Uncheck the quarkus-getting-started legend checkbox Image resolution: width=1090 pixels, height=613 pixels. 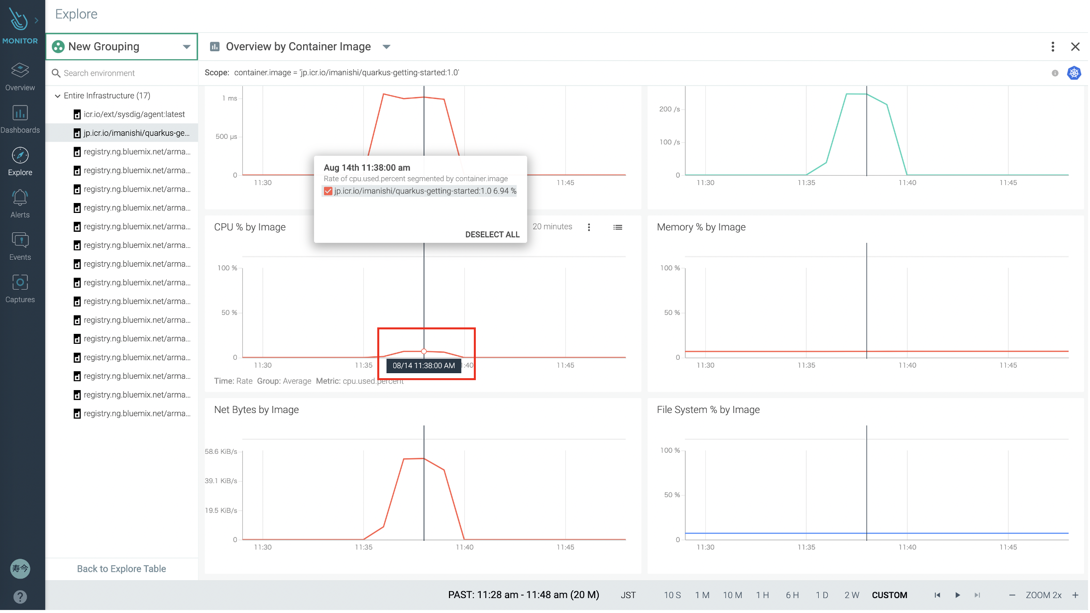point(328,191)
